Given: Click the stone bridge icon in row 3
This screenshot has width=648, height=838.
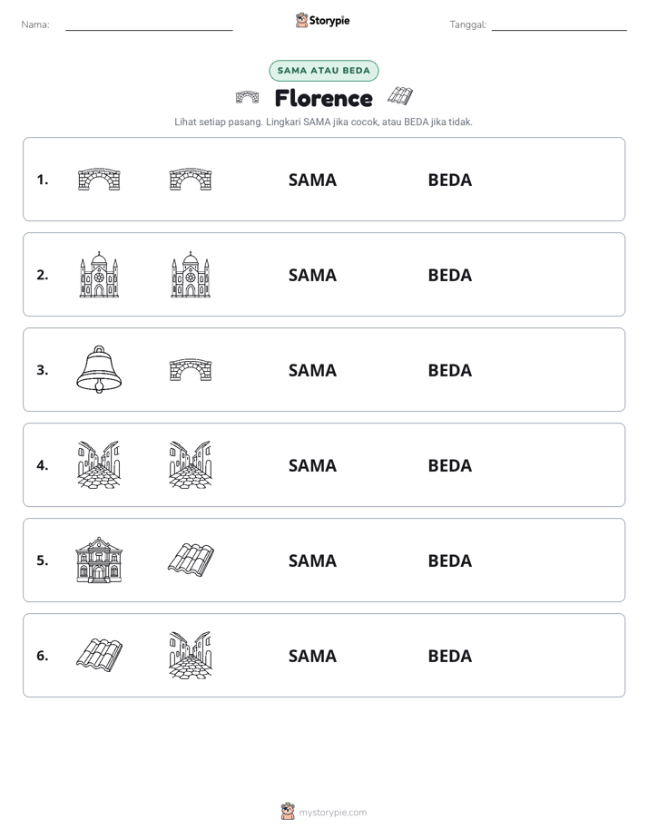Looking at the screenshot, I should (191, 369).
